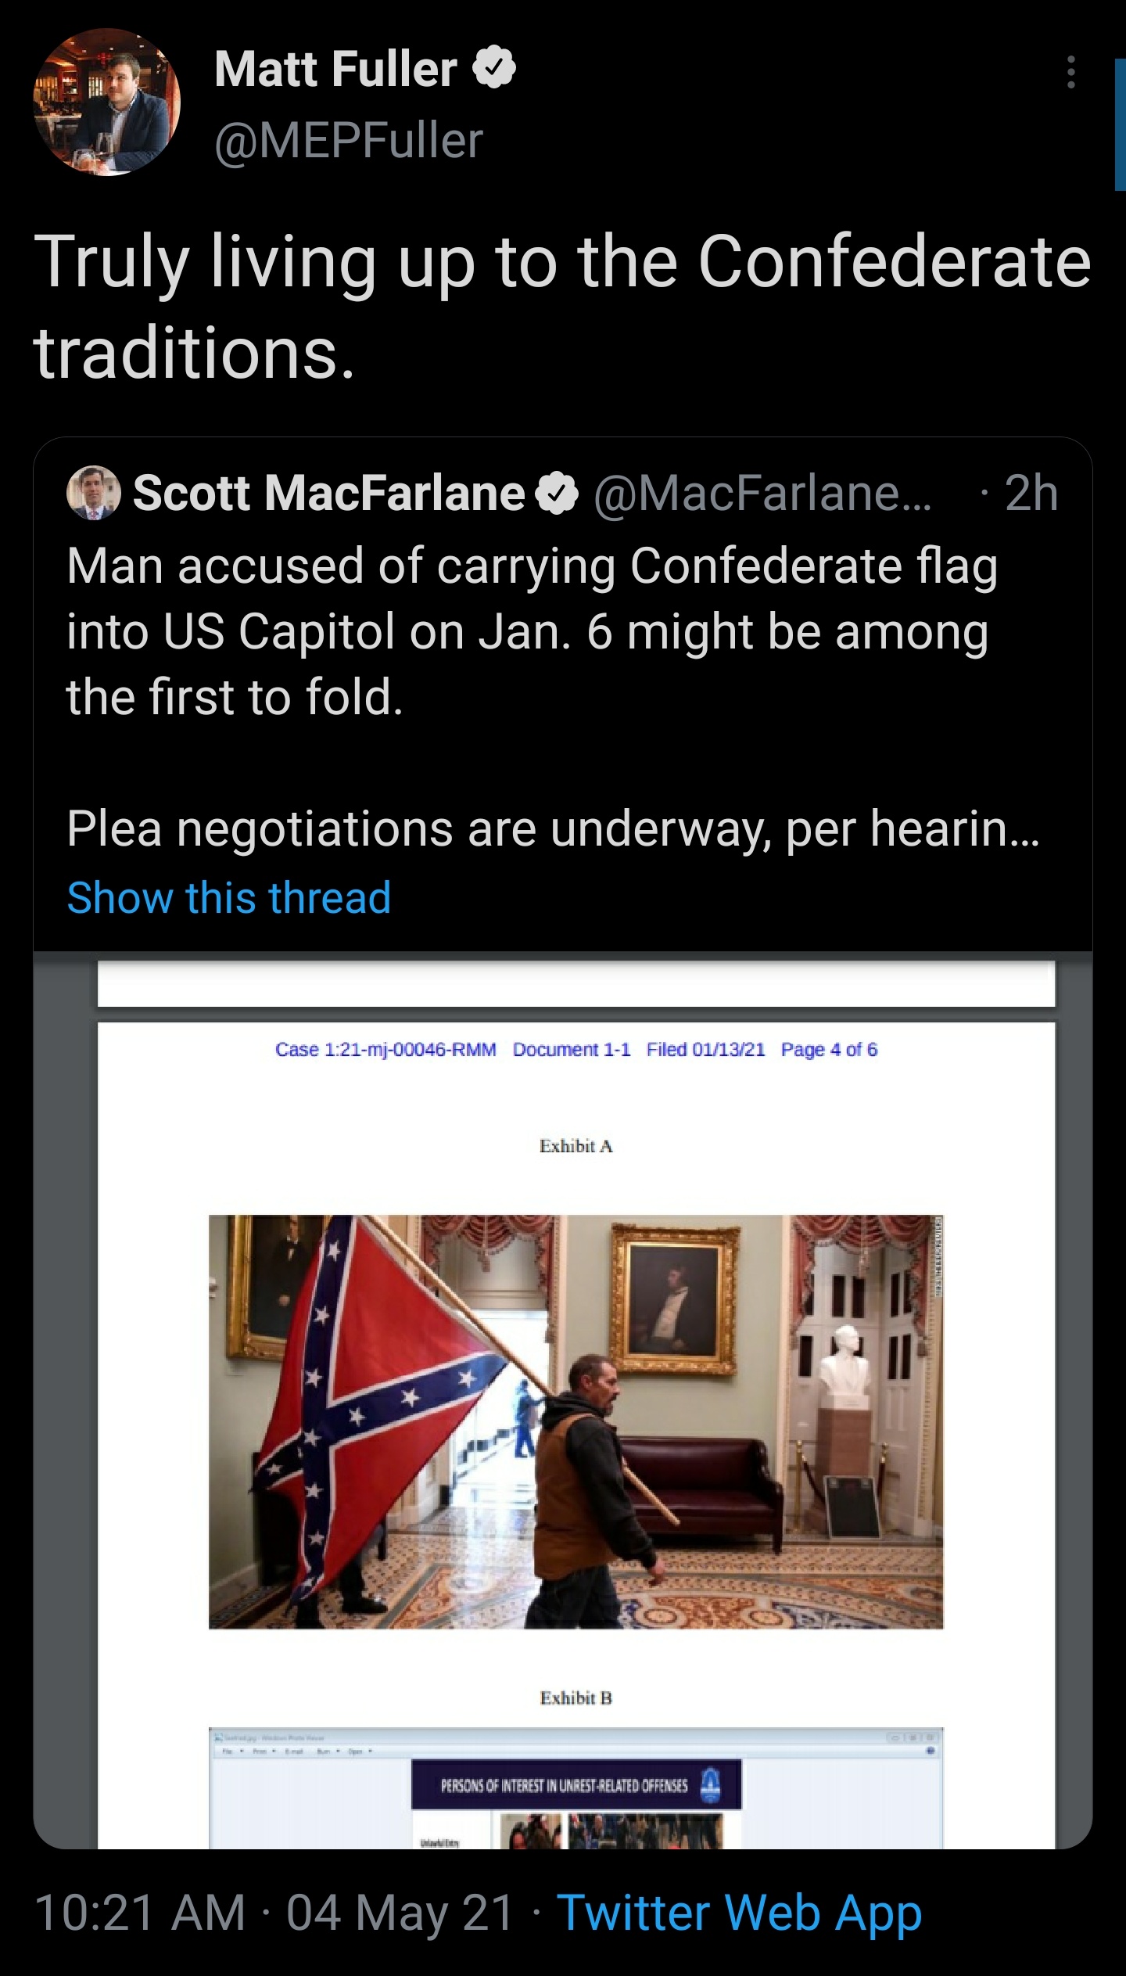Open Scott MacFarlane's small profile avatar
The height and width of the screenshot is (1976, 1126).
94,494
